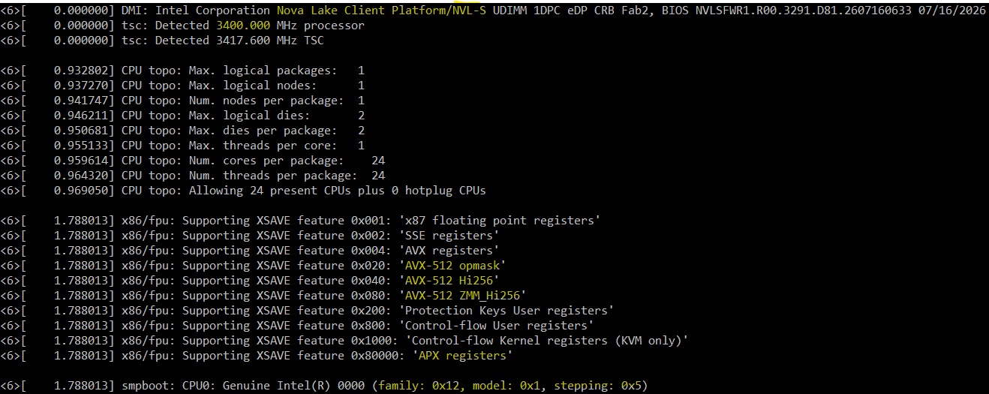Click the 'Max. threads per core' line
The width and height of the screenshot is (989, 394).
[182, 146]
